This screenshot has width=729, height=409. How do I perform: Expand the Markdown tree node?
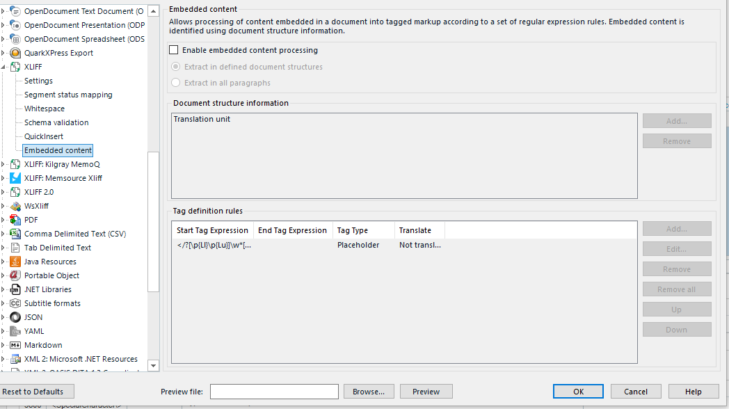click(3, 345)
